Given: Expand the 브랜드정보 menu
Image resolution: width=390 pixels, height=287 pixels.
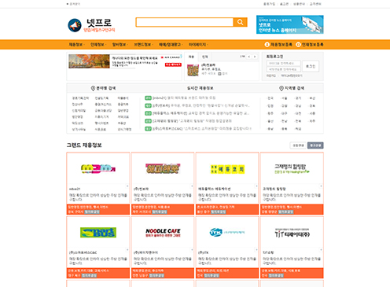Looking at the screenshot, I should 143,45.
